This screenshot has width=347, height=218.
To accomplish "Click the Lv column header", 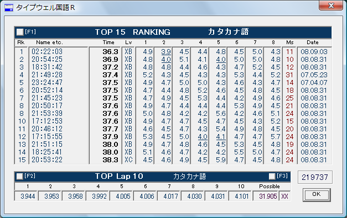I will (128, 42).
